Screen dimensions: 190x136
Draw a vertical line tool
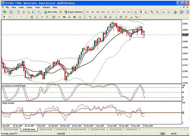[x=16, y=17]
